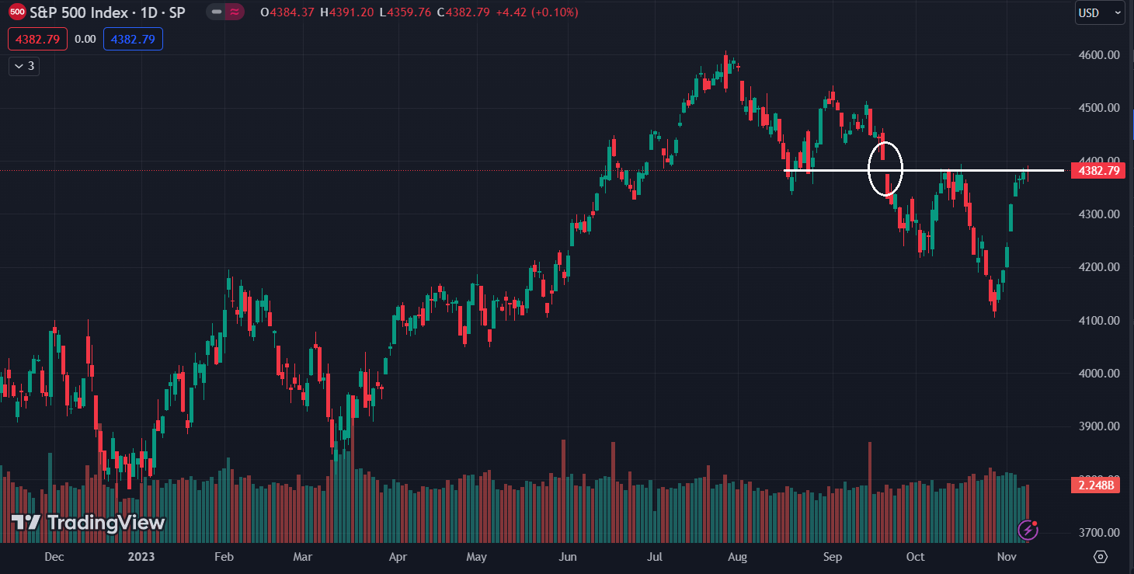Click the 4500.00 price axis label

point(1099,108)
